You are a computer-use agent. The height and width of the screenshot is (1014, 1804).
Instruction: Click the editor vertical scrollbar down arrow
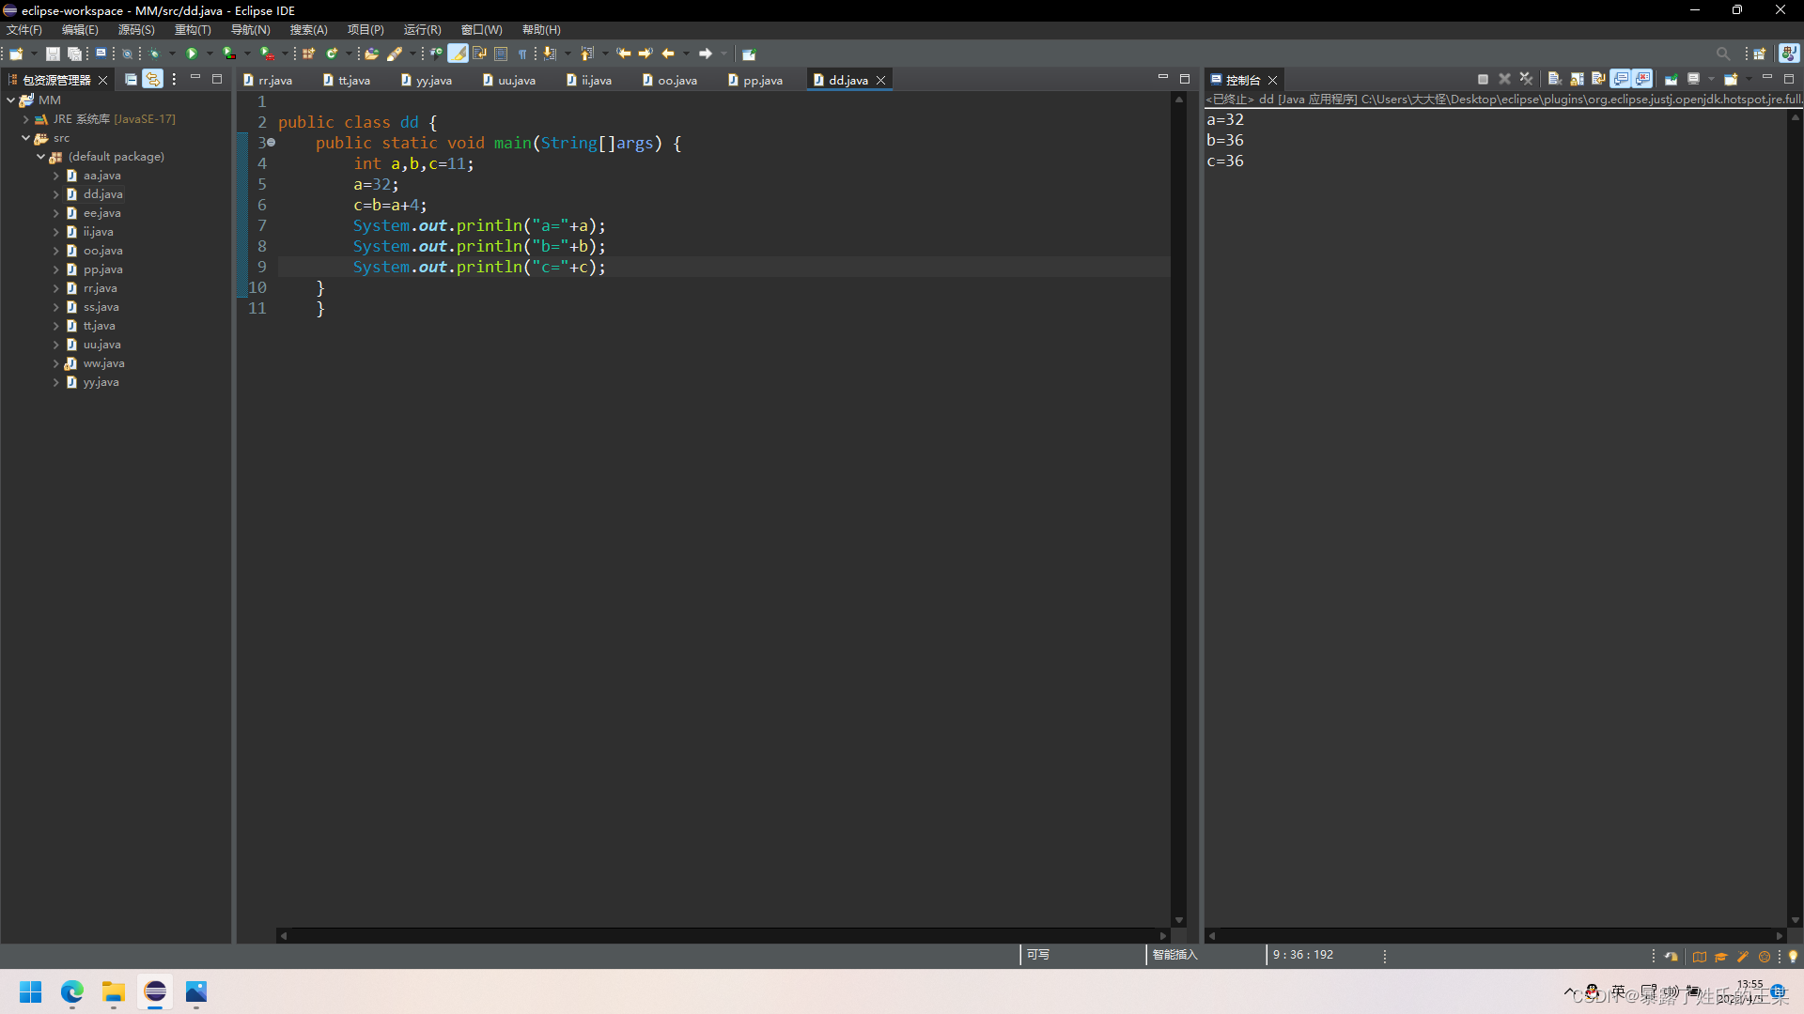pyautogui.click(x=1178, y=920)
